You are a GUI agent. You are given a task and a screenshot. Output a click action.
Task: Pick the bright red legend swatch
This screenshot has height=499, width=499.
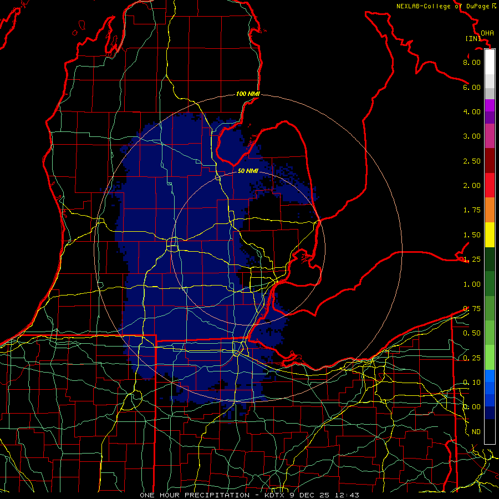(490, 185)
